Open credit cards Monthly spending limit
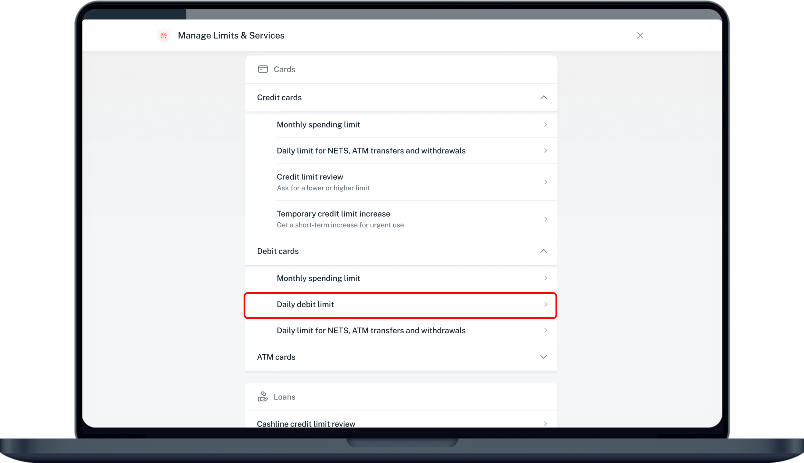The width and height of the screenshot is (804, 463). pos(318,125)
